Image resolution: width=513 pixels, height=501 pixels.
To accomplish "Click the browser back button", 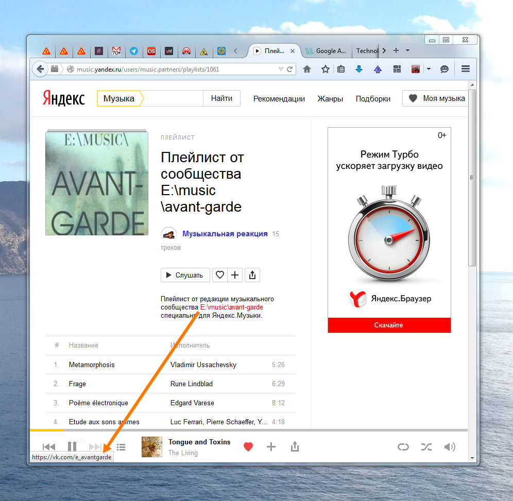I will [40, 69].
